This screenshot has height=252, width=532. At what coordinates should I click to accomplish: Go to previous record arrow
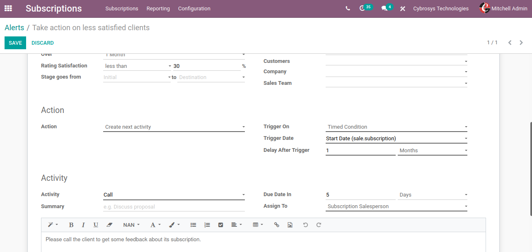(510, 43)
